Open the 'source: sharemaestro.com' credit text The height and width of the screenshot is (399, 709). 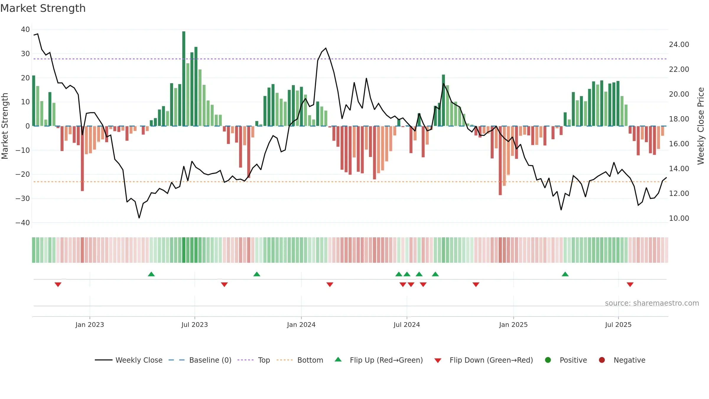point(652,303)
